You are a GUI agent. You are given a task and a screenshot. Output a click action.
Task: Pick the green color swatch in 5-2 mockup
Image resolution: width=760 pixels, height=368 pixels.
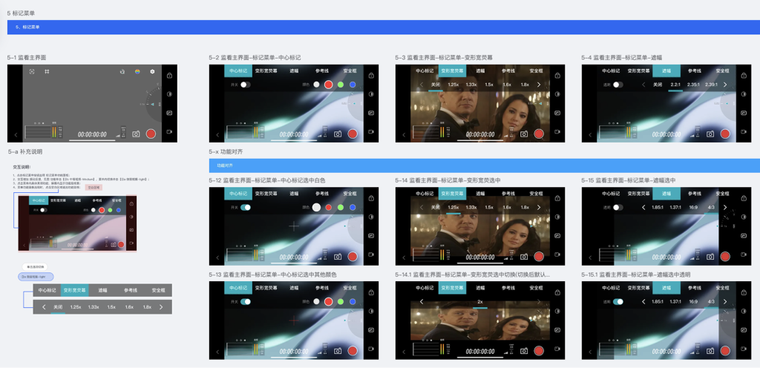(x=340, y=85)
